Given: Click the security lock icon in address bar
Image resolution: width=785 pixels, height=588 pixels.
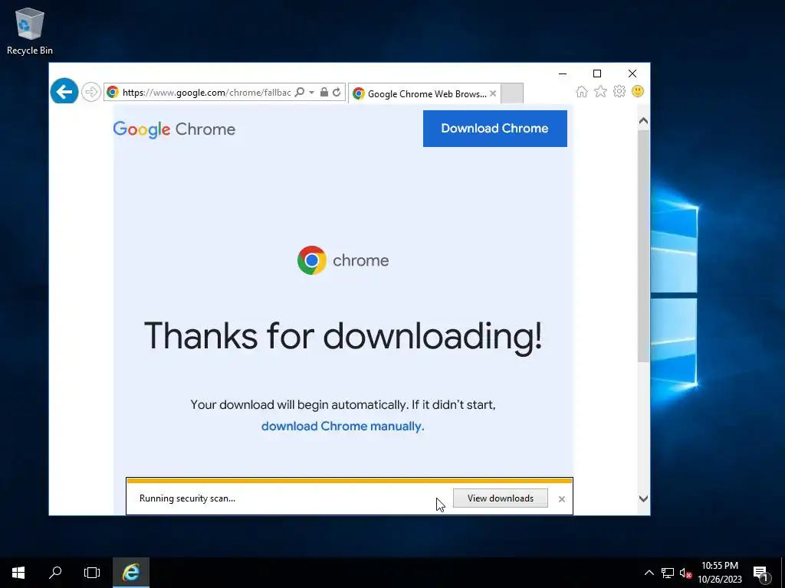Looking at the screenshot, I should pyautogui.click(x=324, y=92).
